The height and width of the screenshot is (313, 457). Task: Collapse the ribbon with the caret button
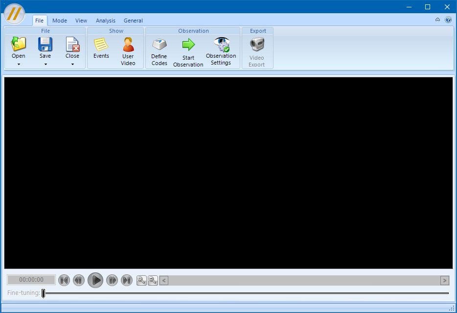coord(437,20)
